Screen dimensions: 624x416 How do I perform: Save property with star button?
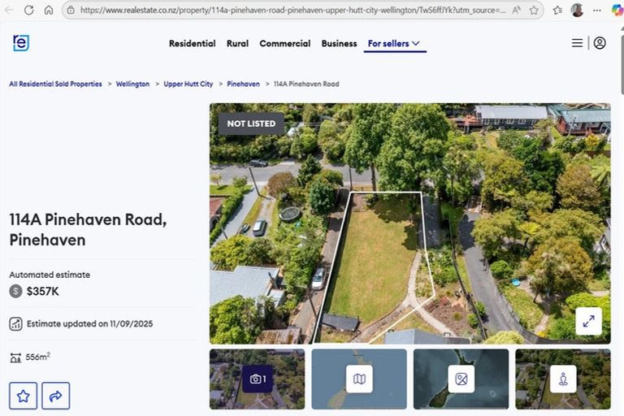point(23,396)
